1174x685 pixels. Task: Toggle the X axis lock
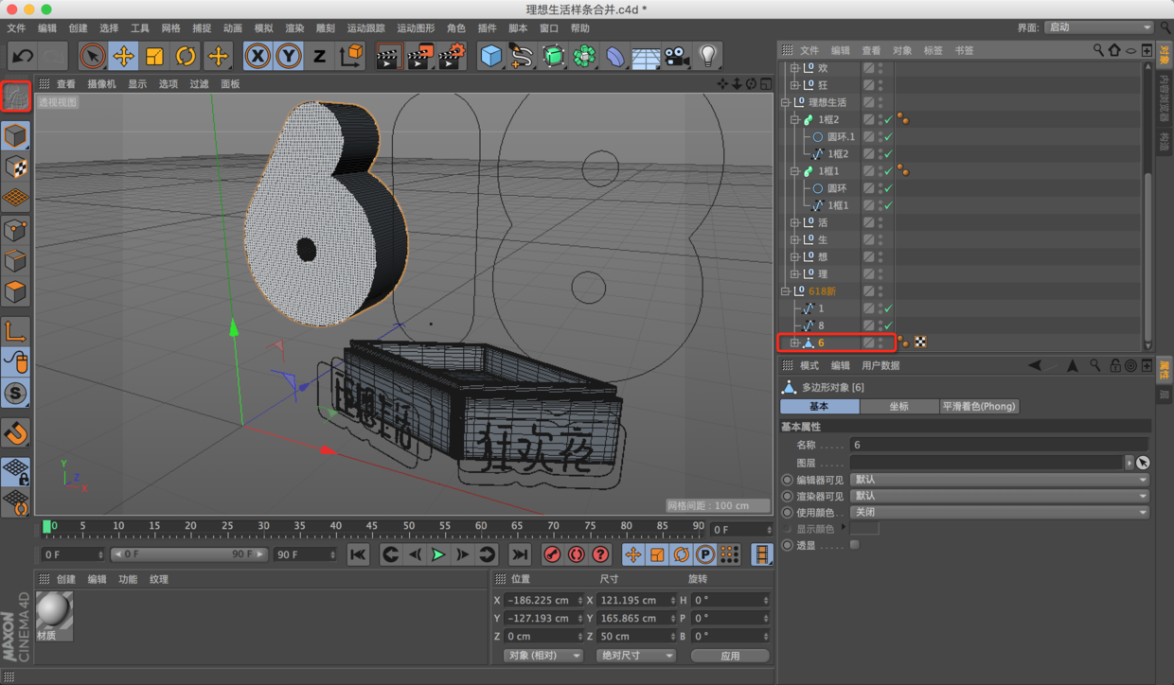pyautogui.click(x=257, y=56)
